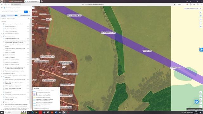Toggle the Кадастровые округа layer
Image resolution: width=203 pixels, height=114 pixels.
point(4,26)
